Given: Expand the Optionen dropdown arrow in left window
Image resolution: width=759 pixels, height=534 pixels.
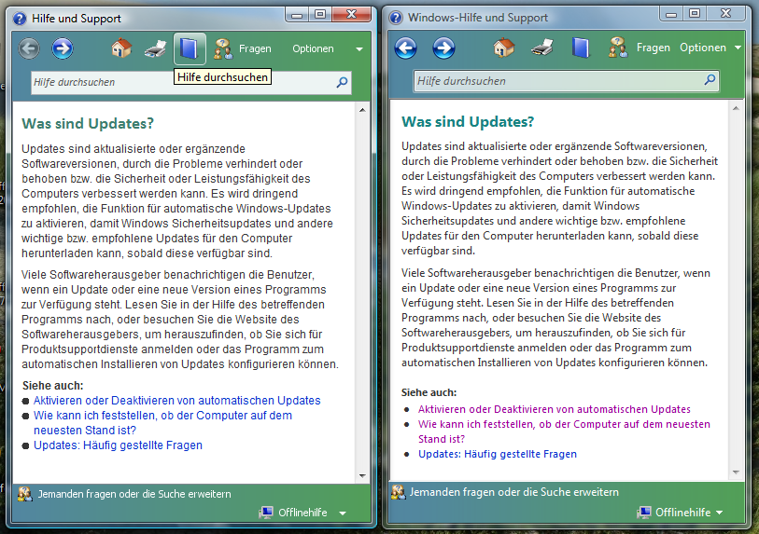Looking at the screenshot, I should click(359, 49).
